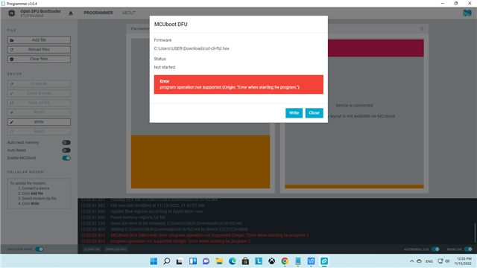Select the PROGRAMMER tab
The image size is (477, 268).
[x=98, y=13]
